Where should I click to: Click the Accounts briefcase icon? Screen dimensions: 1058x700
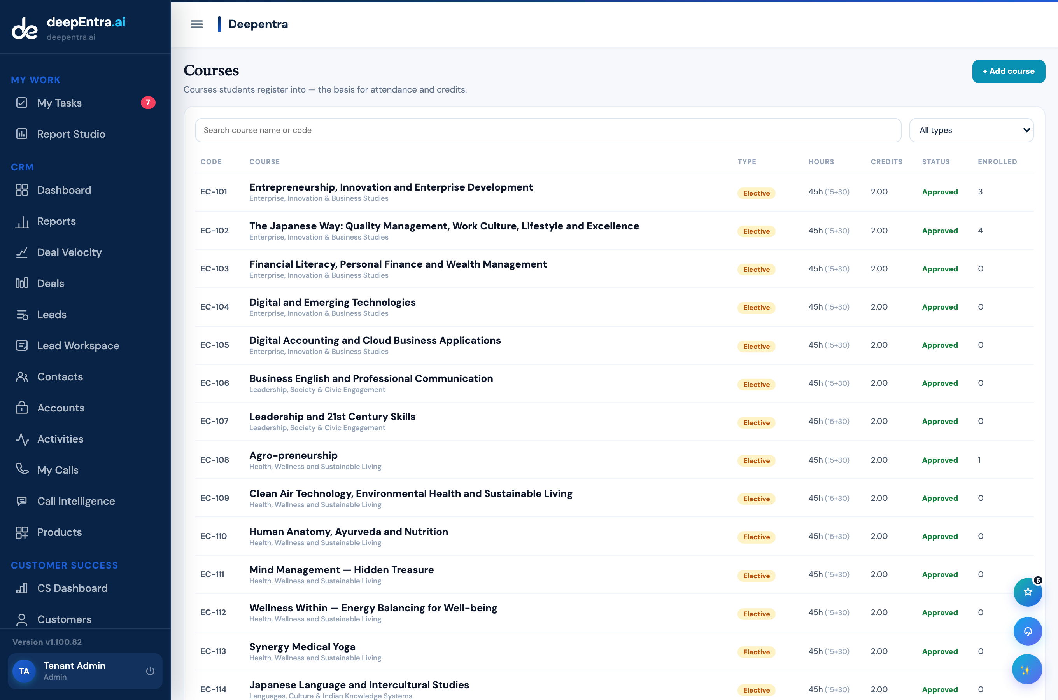point(22,408)
